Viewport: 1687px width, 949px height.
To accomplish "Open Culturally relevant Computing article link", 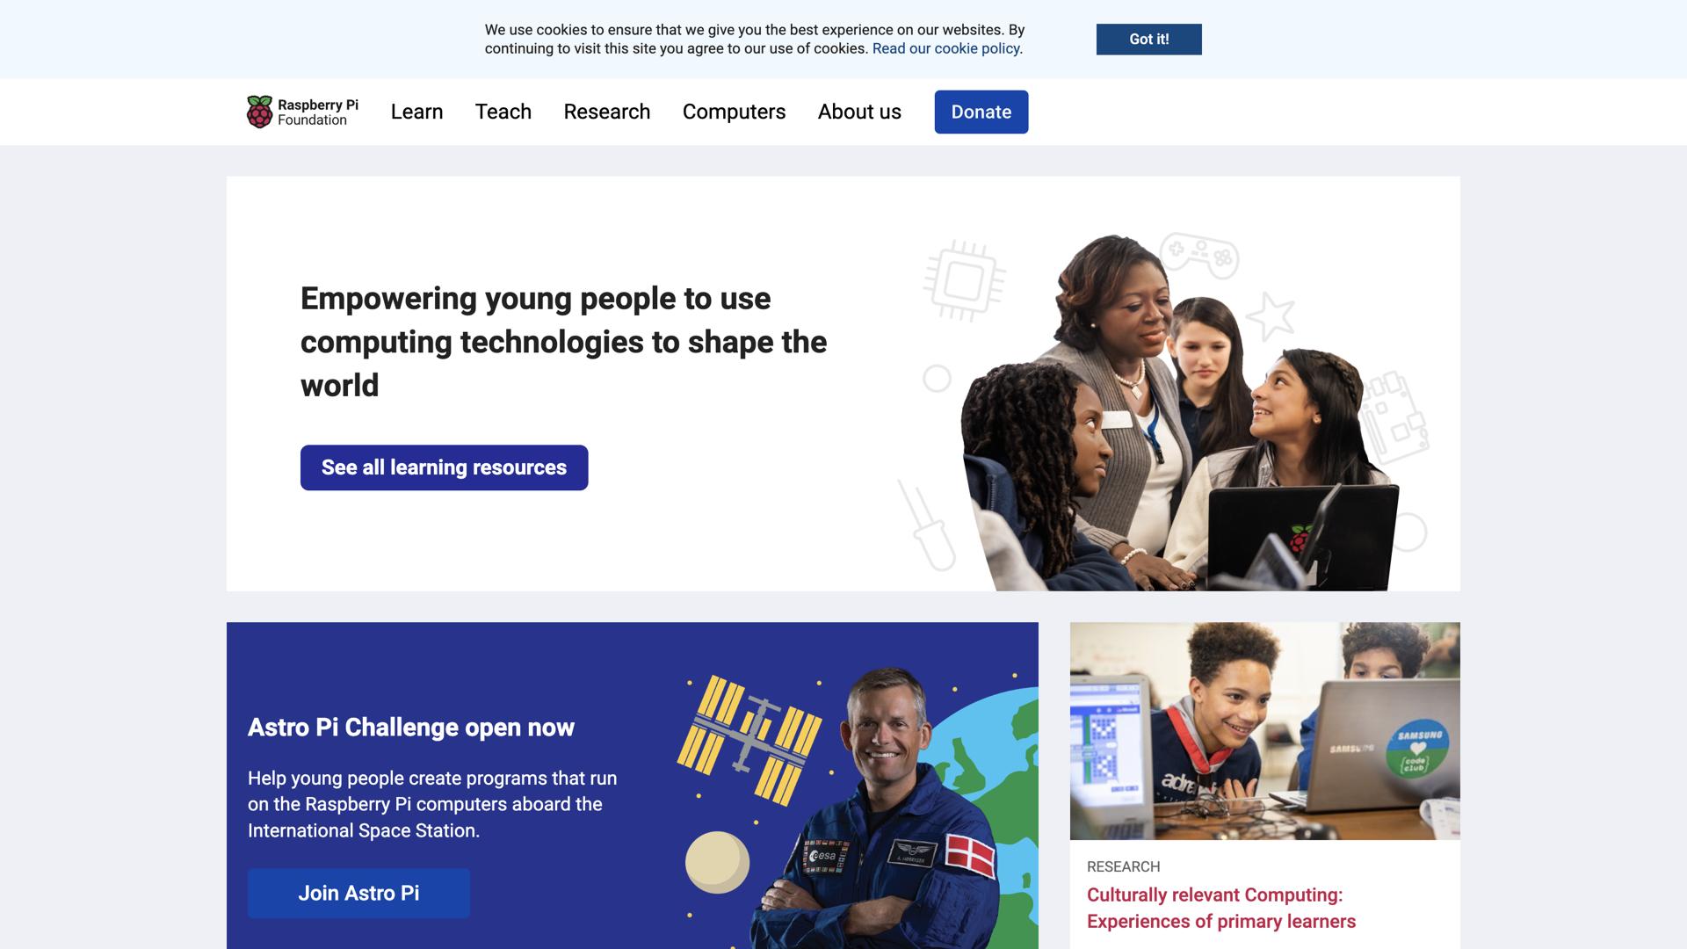I will pos(1221,909).
